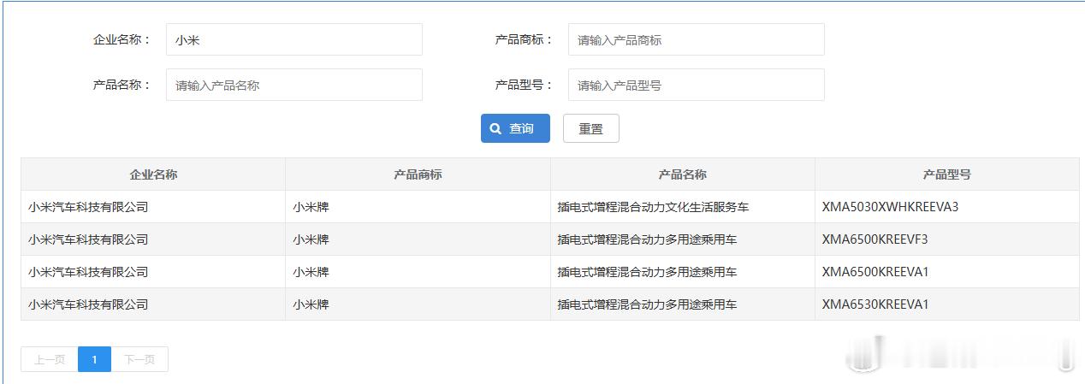1085x384 pixels.
Task: Go to 下一页 next page
Action: pos(139,359)
